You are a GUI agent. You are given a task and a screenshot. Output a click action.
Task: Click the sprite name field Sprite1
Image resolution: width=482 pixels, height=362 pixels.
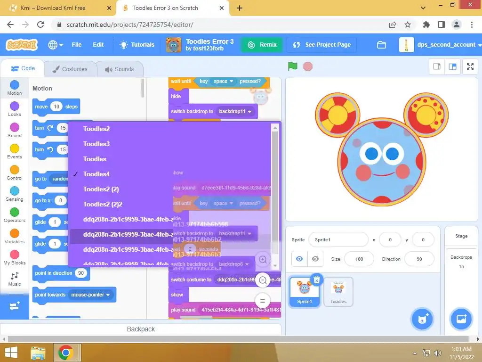[338, 239]
